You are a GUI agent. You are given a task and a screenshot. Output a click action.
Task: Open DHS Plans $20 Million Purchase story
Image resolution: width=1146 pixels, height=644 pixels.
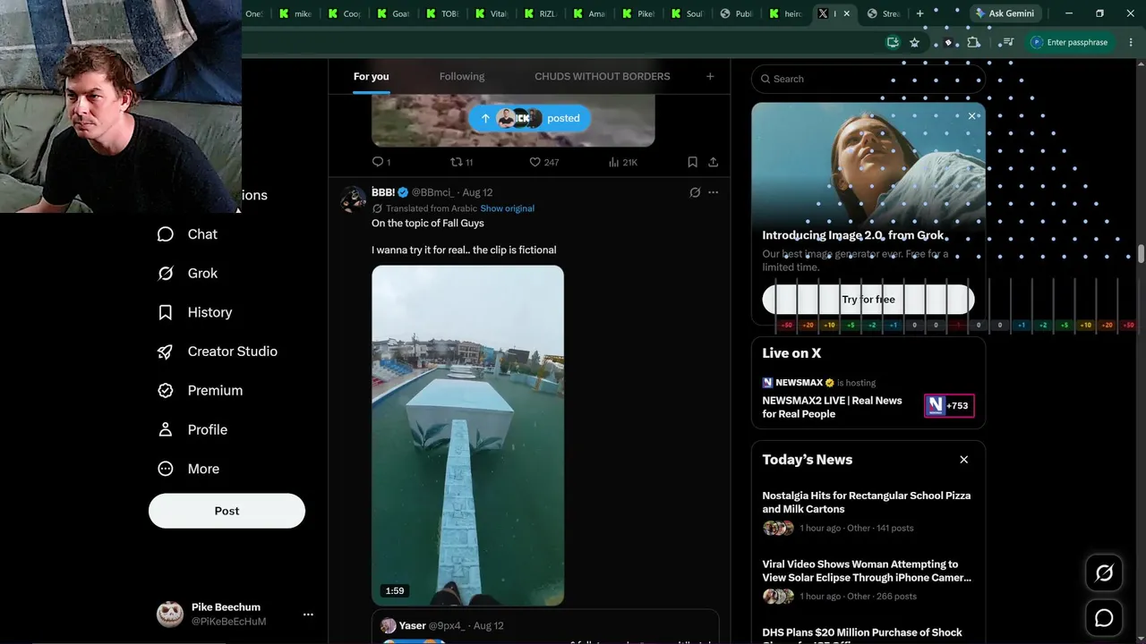(868, 633)
